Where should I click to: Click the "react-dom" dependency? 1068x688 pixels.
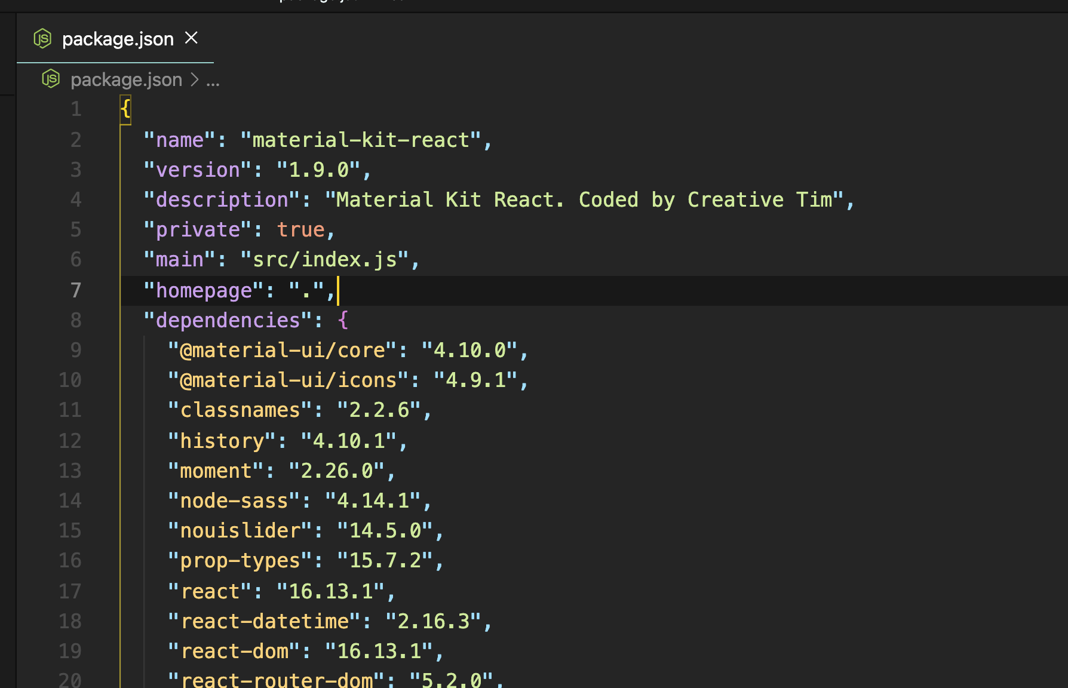pos(234,651)
